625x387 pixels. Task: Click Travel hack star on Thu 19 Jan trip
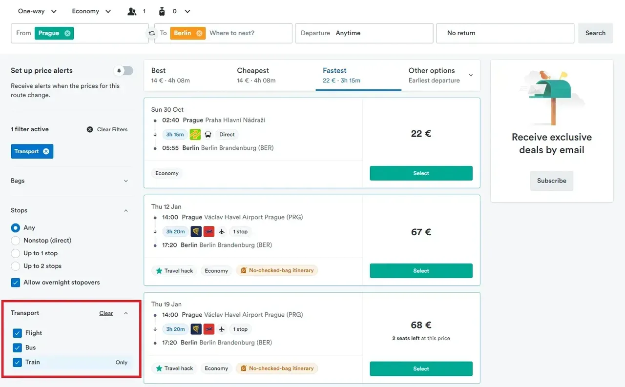coord(159,368)
